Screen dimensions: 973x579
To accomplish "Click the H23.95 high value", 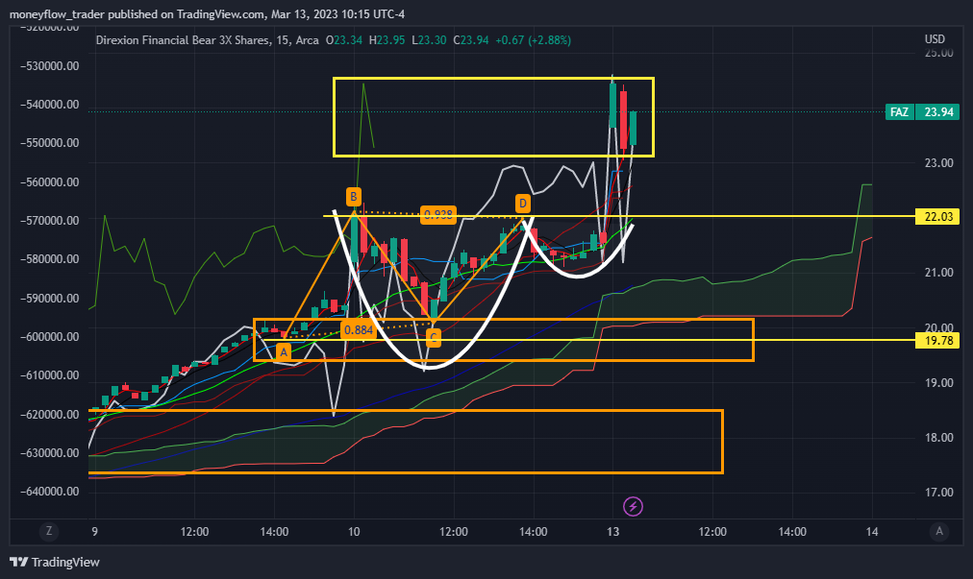I will pos(387,40).
